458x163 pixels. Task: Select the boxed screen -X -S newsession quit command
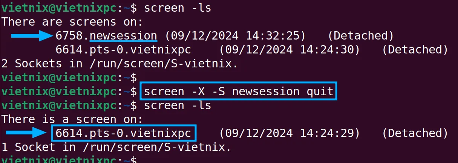click(x=239, y=91)
